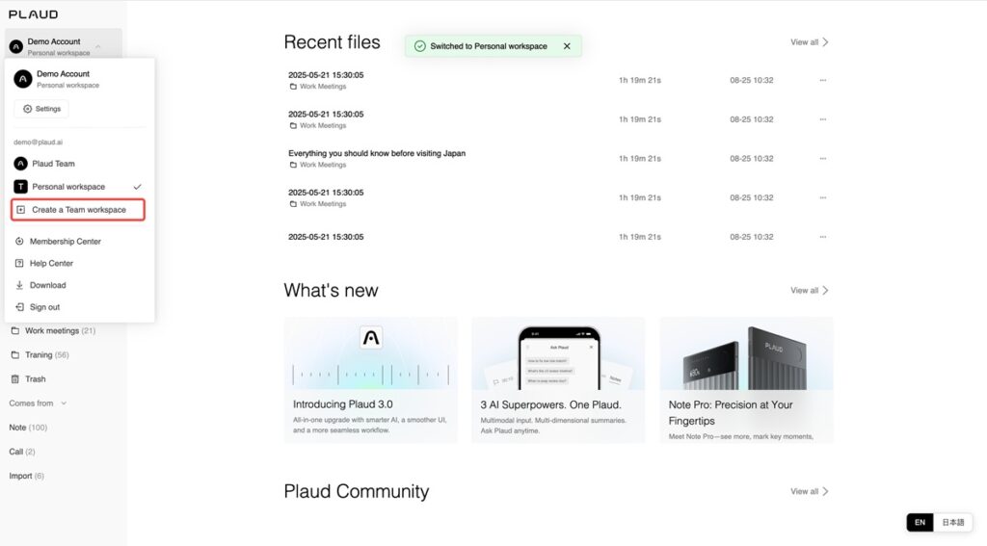This screenshot has width=987, height=546.
Task: Click Work Meetings tag under Japan file
Action: click(x=318, y=165)
